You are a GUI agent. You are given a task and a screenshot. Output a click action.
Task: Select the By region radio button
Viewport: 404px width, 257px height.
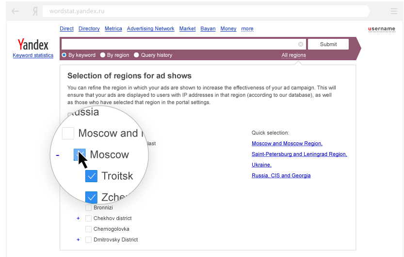click(103, 55)
